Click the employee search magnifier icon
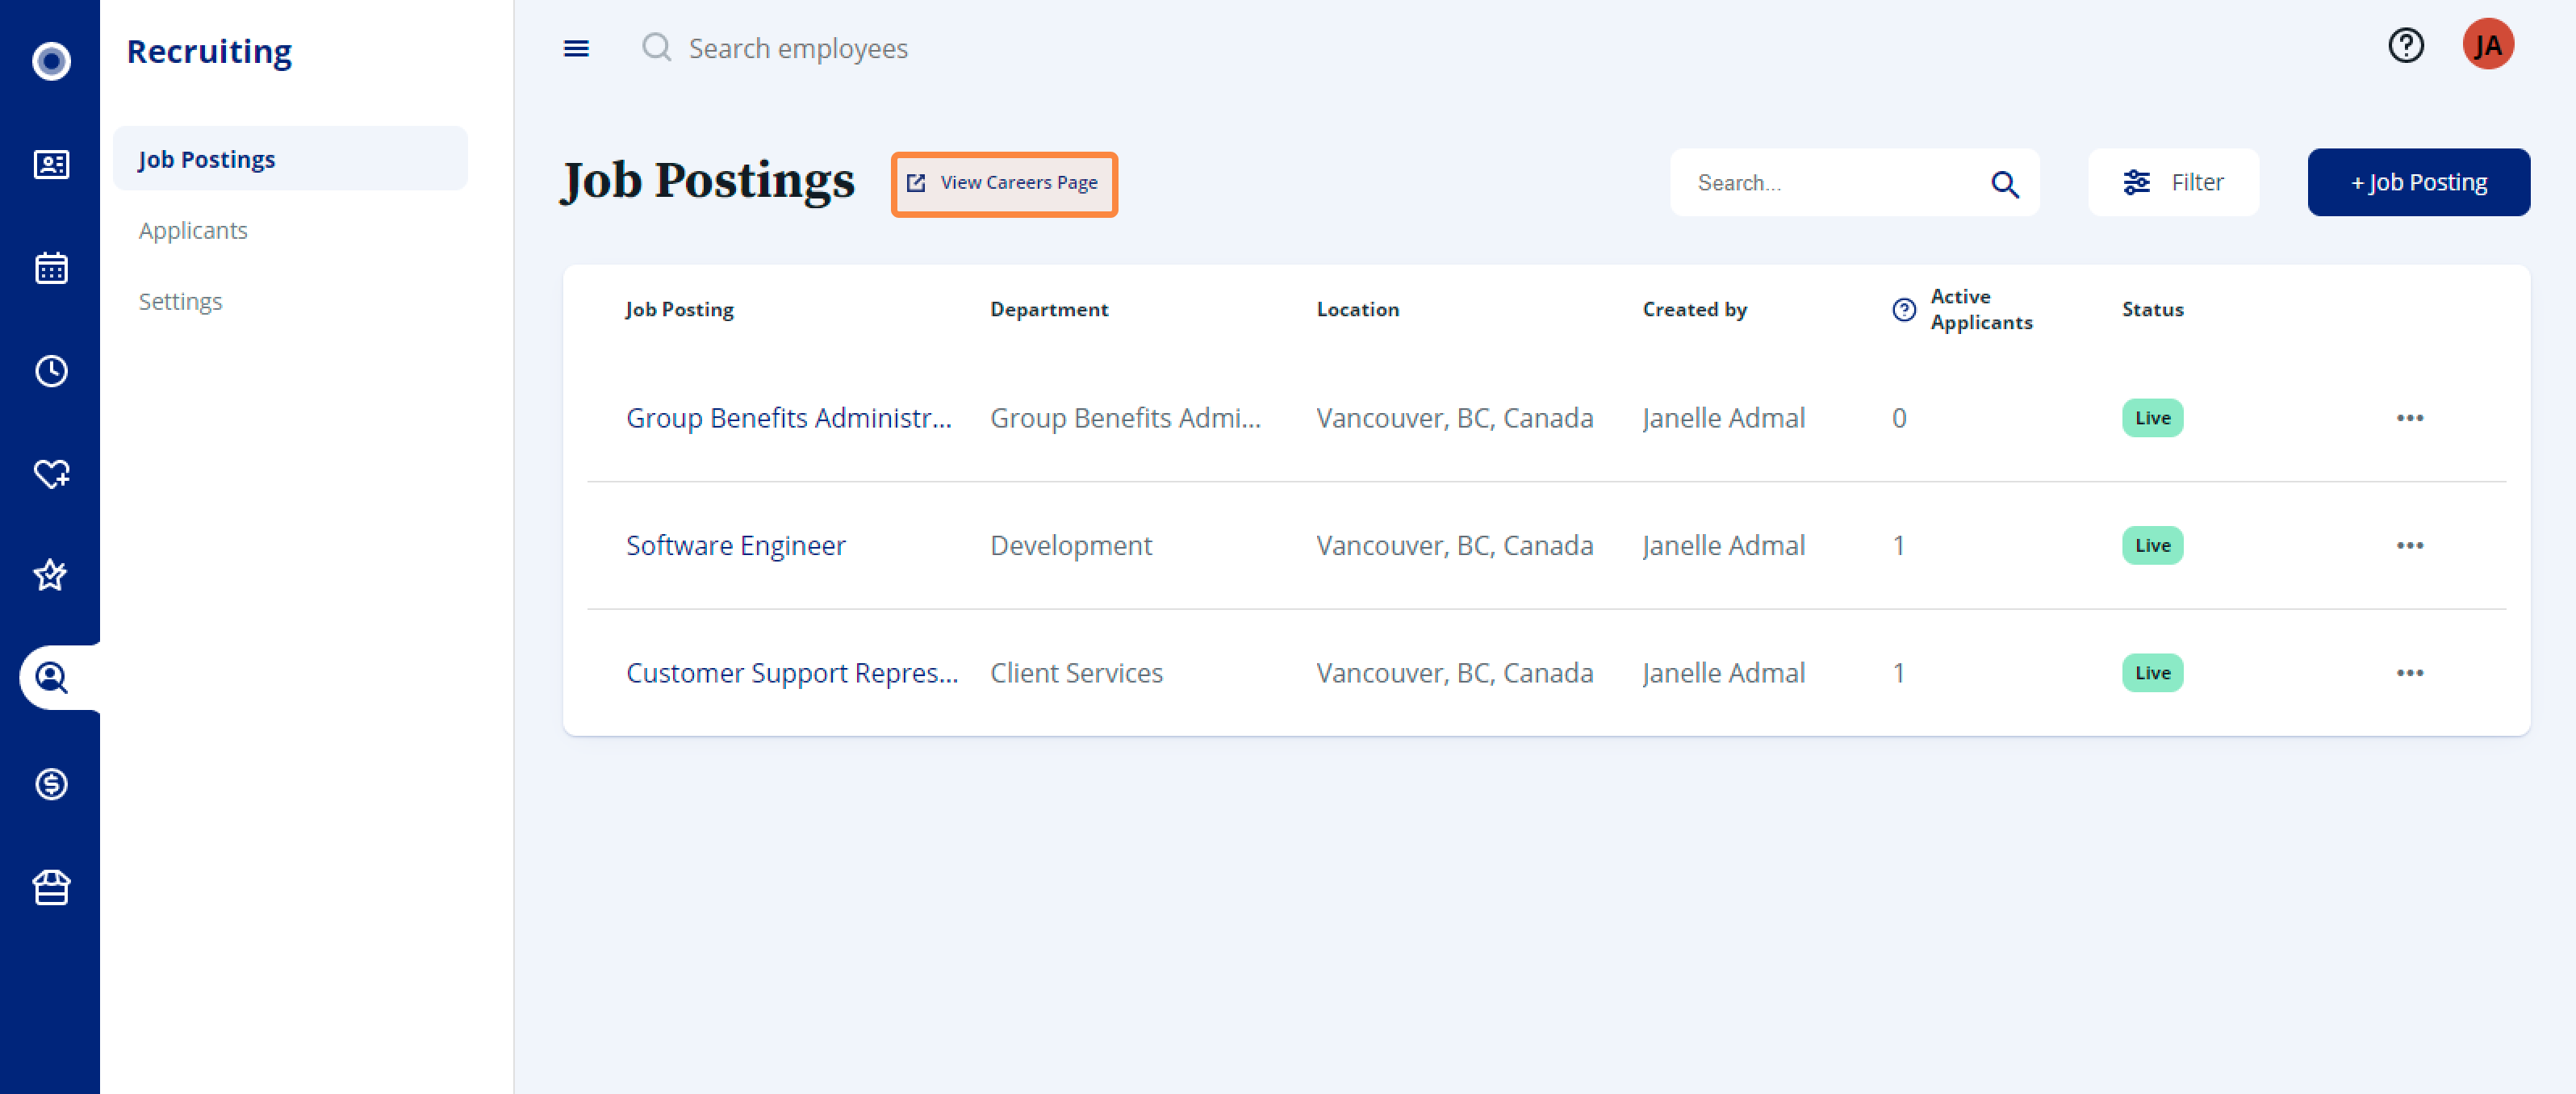This screenshot has width=2576, height=1094. click(x=656, y=47)
